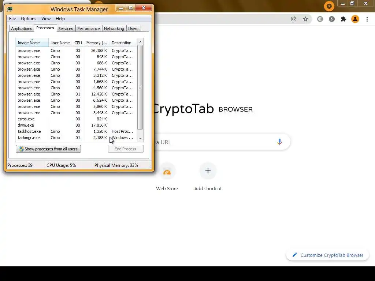Minimize the CryptoTab browser window
This screenshot has height=281, width=375.
[x=343, y=4]
